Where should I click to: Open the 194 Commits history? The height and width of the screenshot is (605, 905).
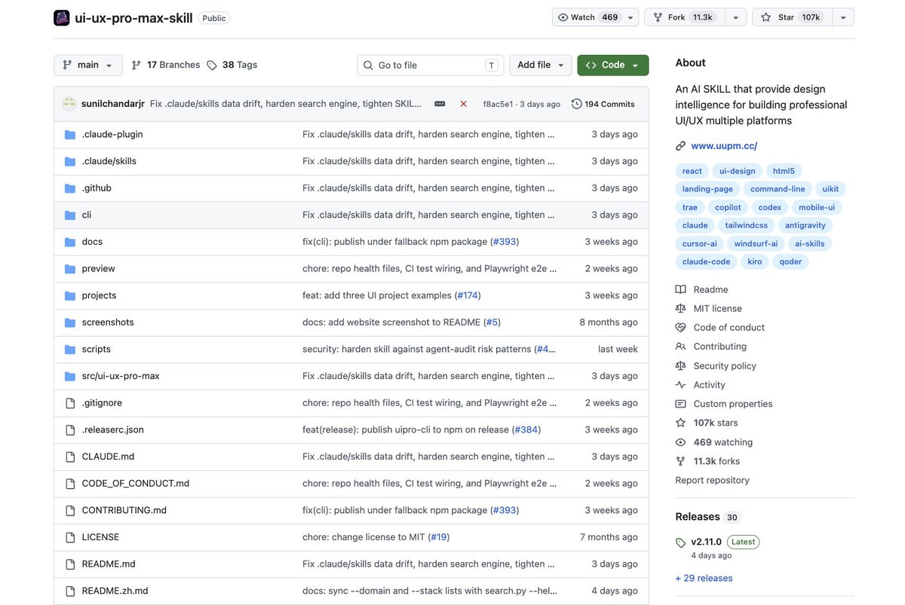click(603, 104)
